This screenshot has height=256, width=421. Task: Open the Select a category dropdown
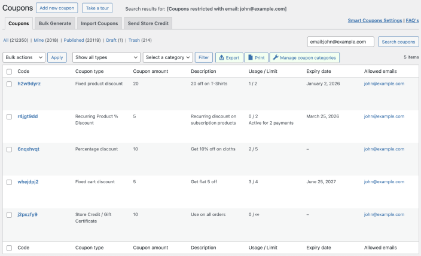[x=167, y=57]
